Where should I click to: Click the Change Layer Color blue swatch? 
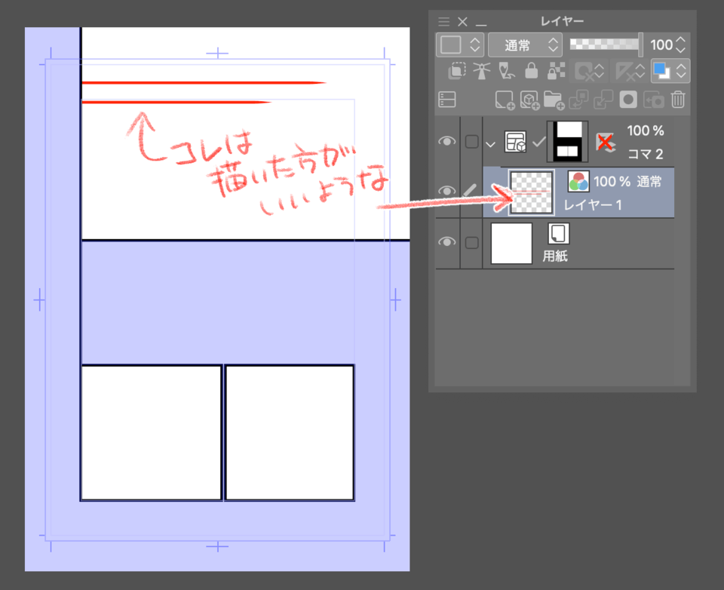click(662, 71)
